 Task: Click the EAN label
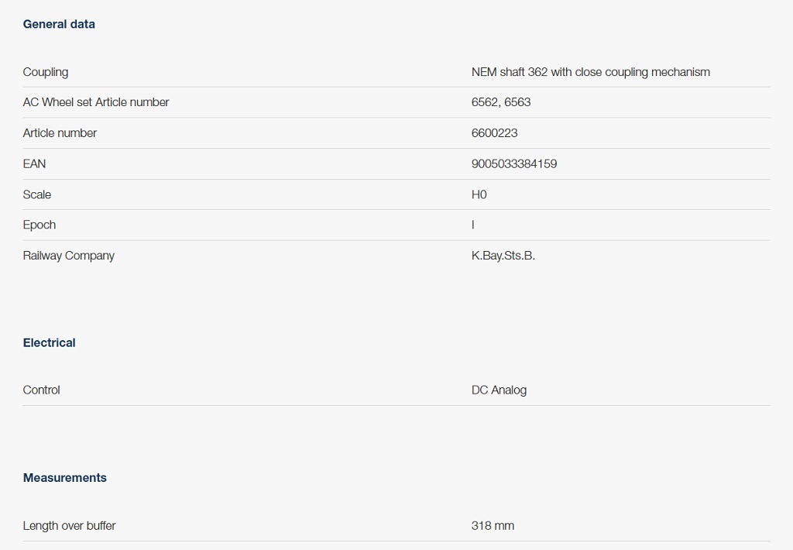(34, 164)
